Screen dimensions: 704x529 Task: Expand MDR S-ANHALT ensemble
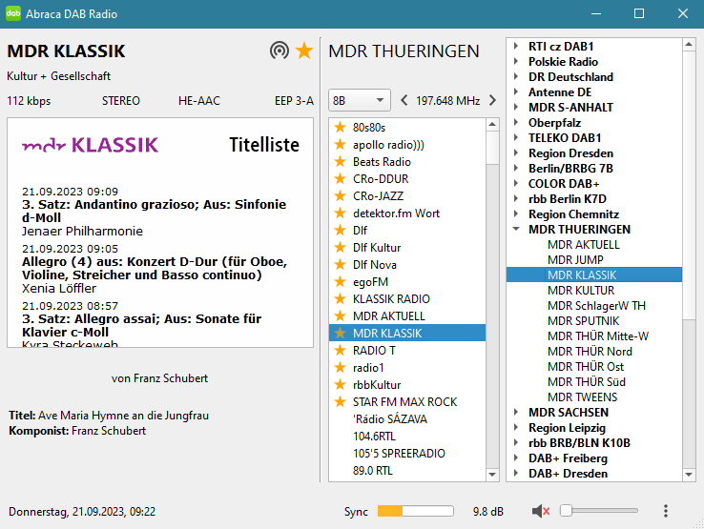coord(516,108)
